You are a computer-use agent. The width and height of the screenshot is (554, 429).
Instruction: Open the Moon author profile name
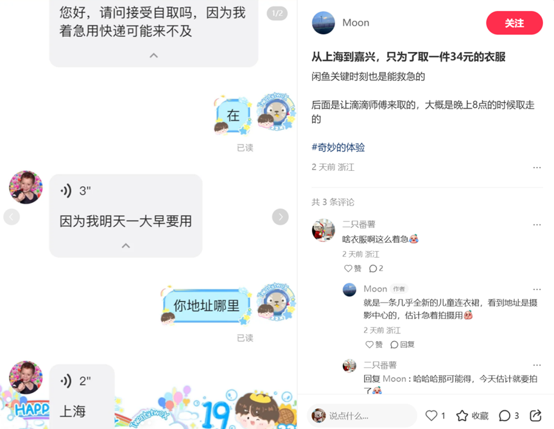(x=356, y=22)
